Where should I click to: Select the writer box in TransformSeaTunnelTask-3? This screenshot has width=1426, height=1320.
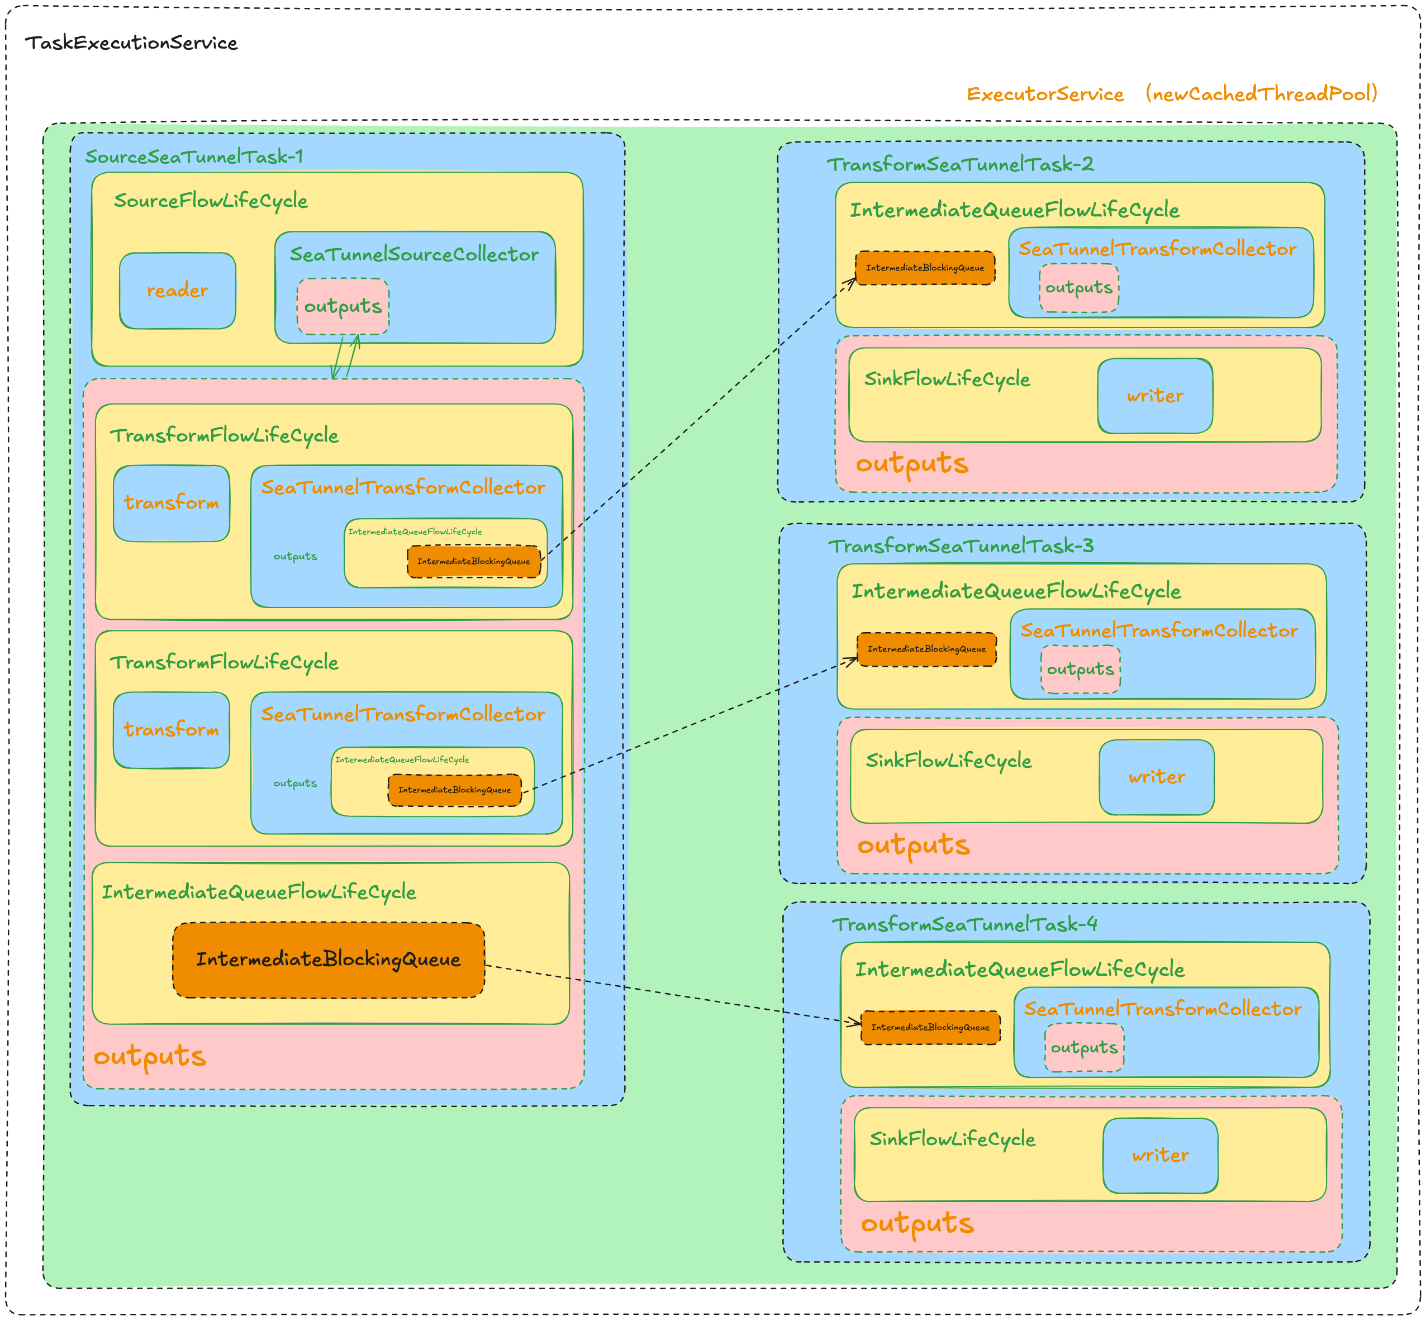pyautogui.click(x=1156, y=777)
